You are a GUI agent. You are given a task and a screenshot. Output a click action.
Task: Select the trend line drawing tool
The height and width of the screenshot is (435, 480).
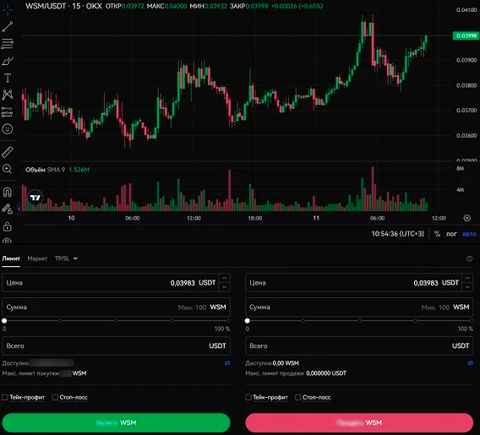(x=8, y=27)
